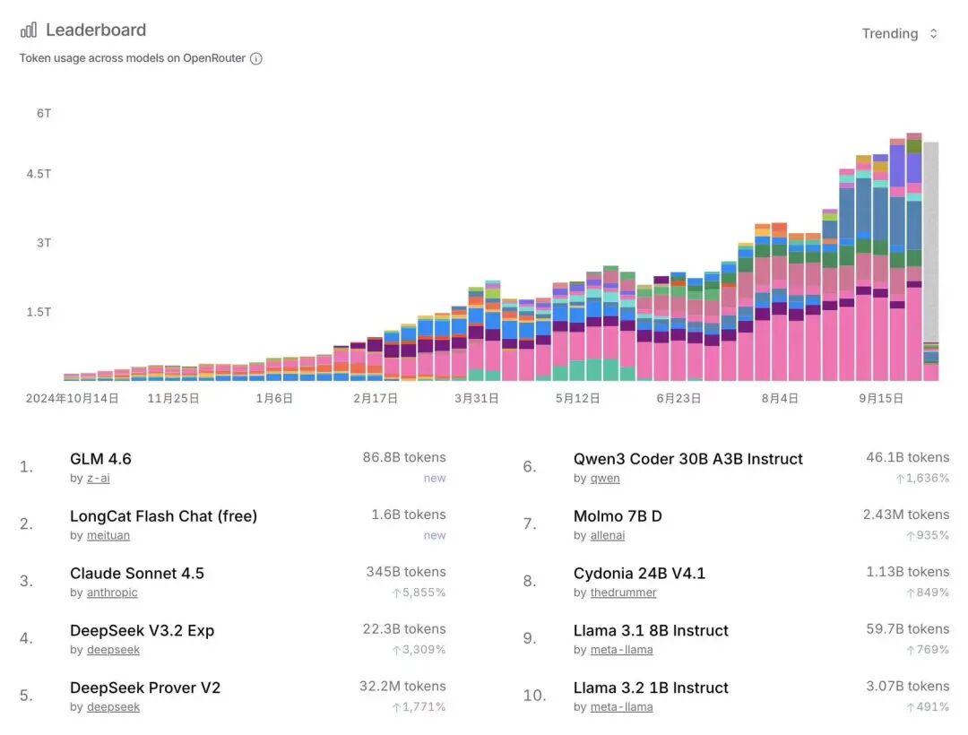Click the allenai link under Molmo 7B D
This screenshot has height=735, width=968.
pos(607,535)
